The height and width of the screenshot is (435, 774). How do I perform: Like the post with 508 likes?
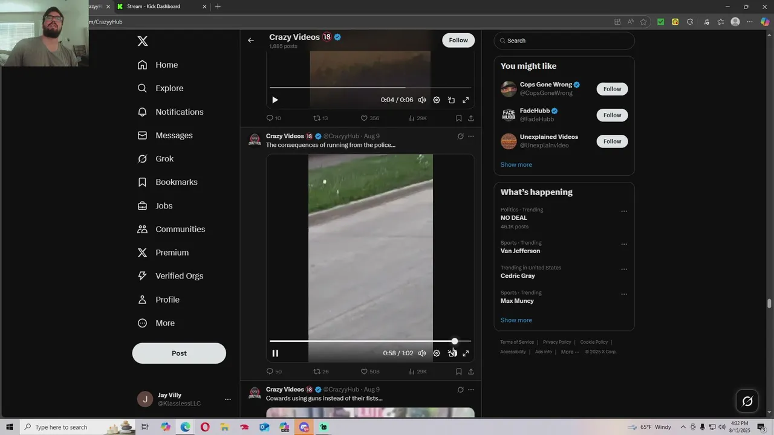tap(370, 372)
